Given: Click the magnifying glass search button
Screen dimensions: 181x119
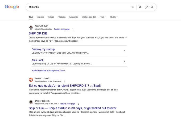Looking at the screenshot, I should click(x=152, y=7).
